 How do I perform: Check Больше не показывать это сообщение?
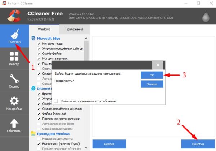[x=56, y=101]
